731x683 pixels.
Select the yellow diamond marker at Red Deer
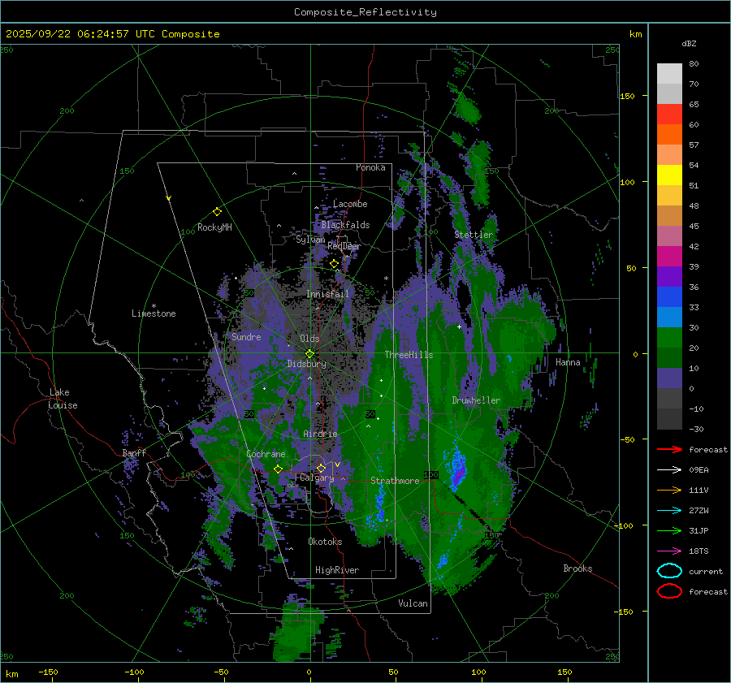(x=334, y=264)
